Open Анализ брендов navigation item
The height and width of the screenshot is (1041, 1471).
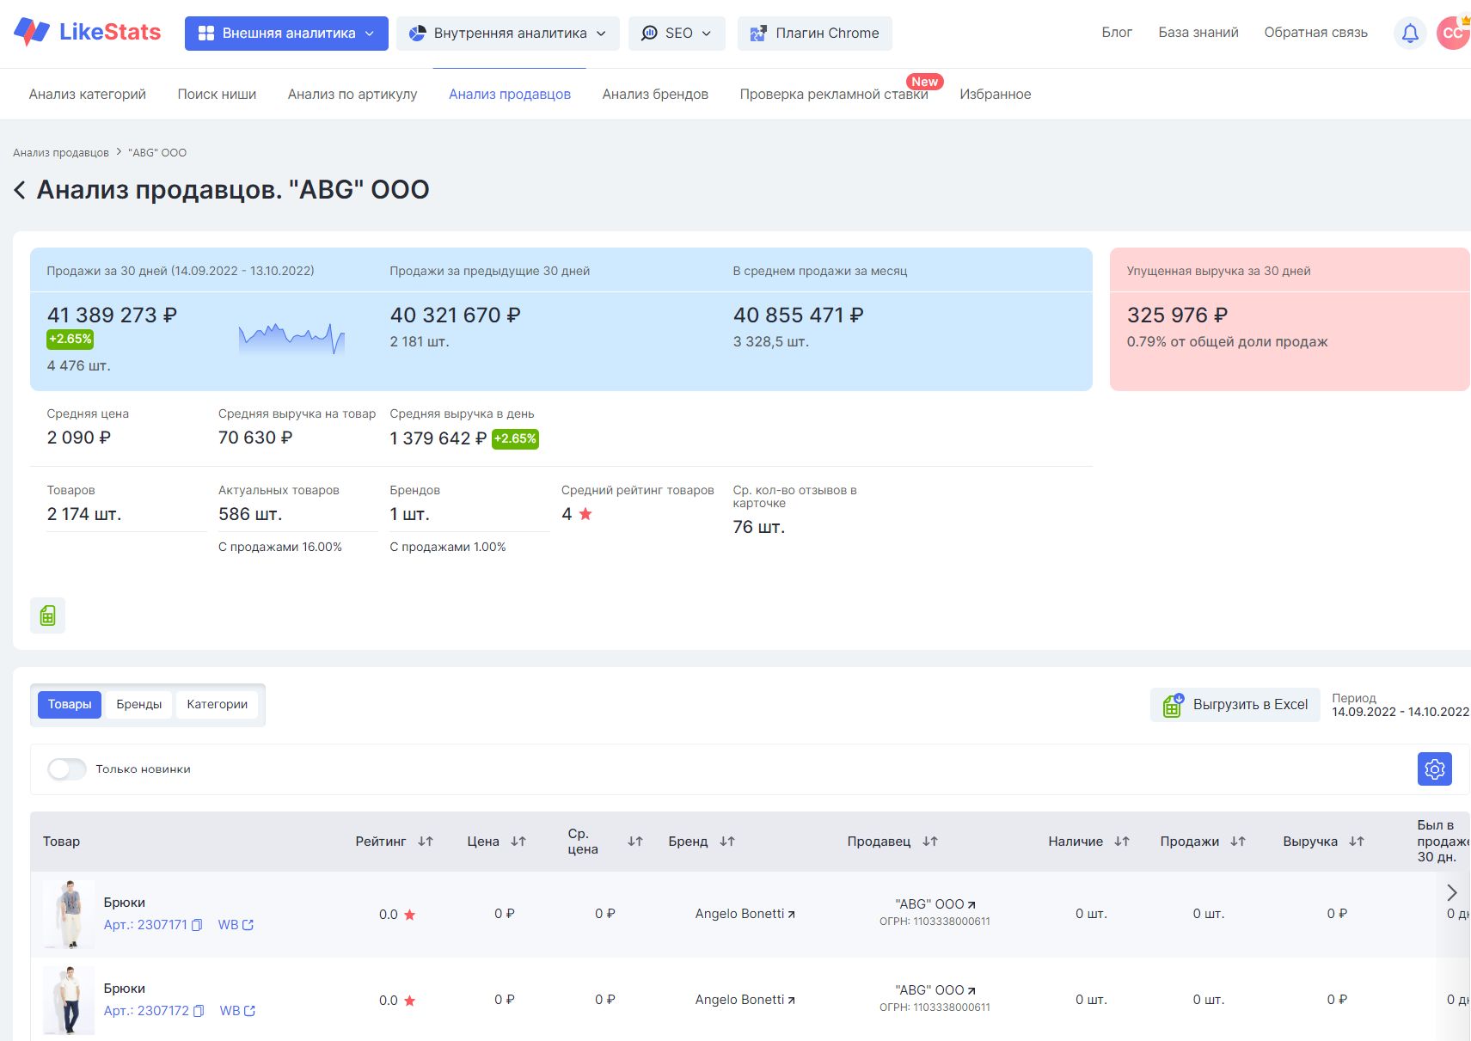[x=655, y=95]
